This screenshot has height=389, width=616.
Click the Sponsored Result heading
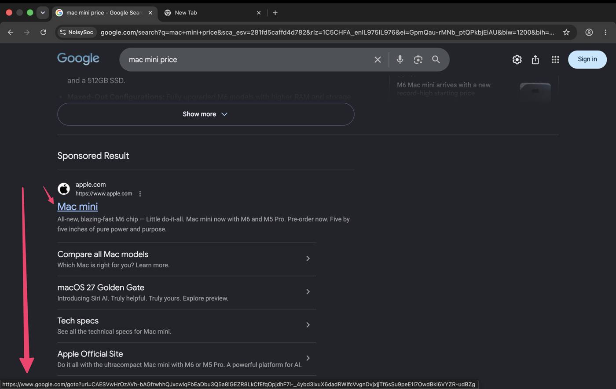(x=93, y=156)
